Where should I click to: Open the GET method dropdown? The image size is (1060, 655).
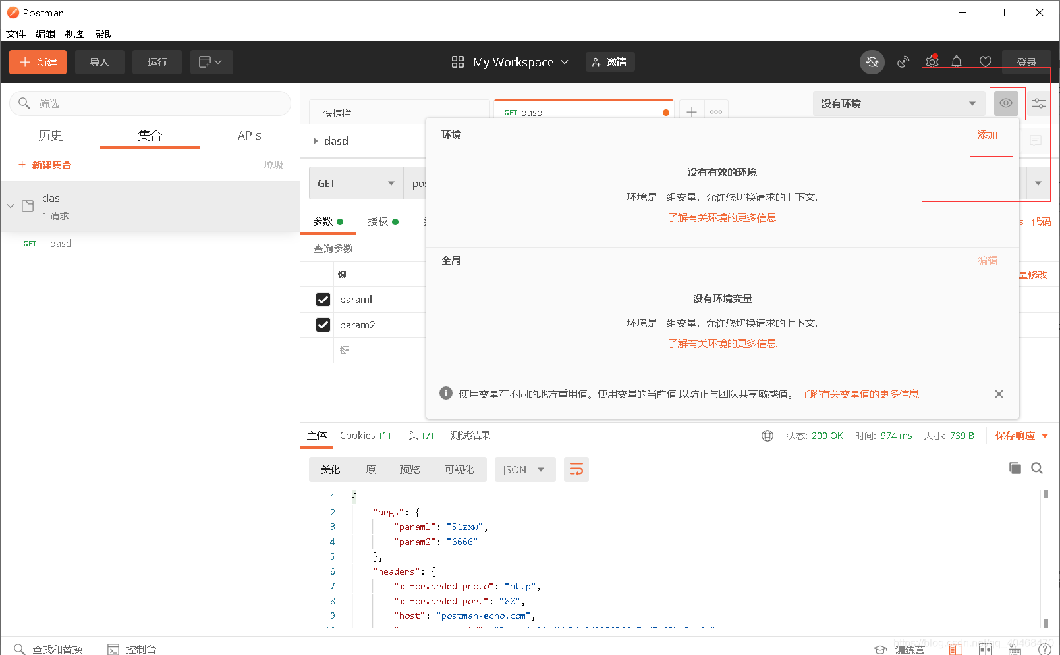click(x=356, y=183)
